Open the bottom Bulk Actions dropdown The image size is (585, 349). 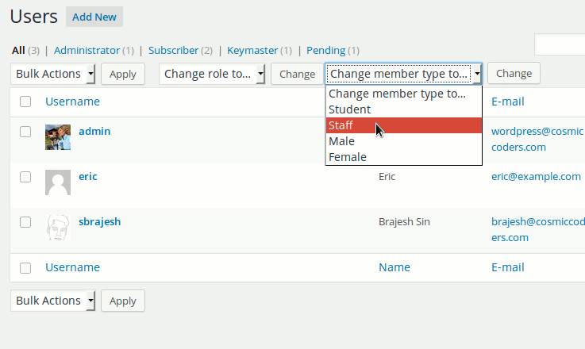[x=53, y=301]
